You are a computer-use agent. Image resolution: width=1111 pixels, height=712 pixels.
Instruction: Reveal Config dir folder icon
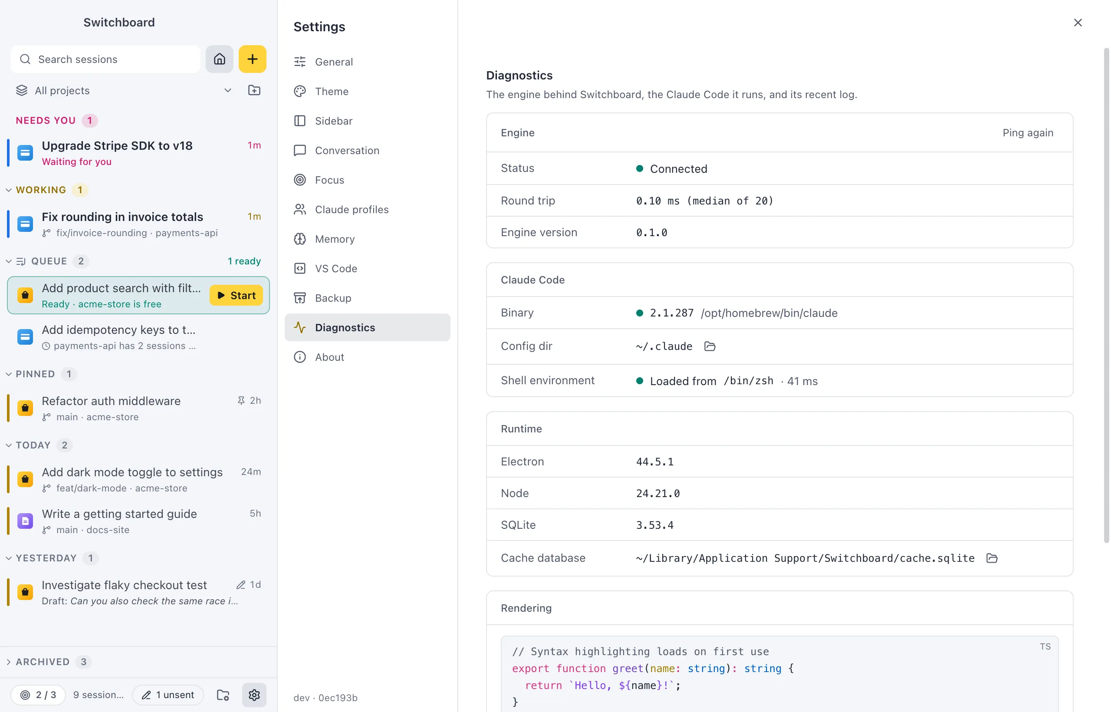710,346
